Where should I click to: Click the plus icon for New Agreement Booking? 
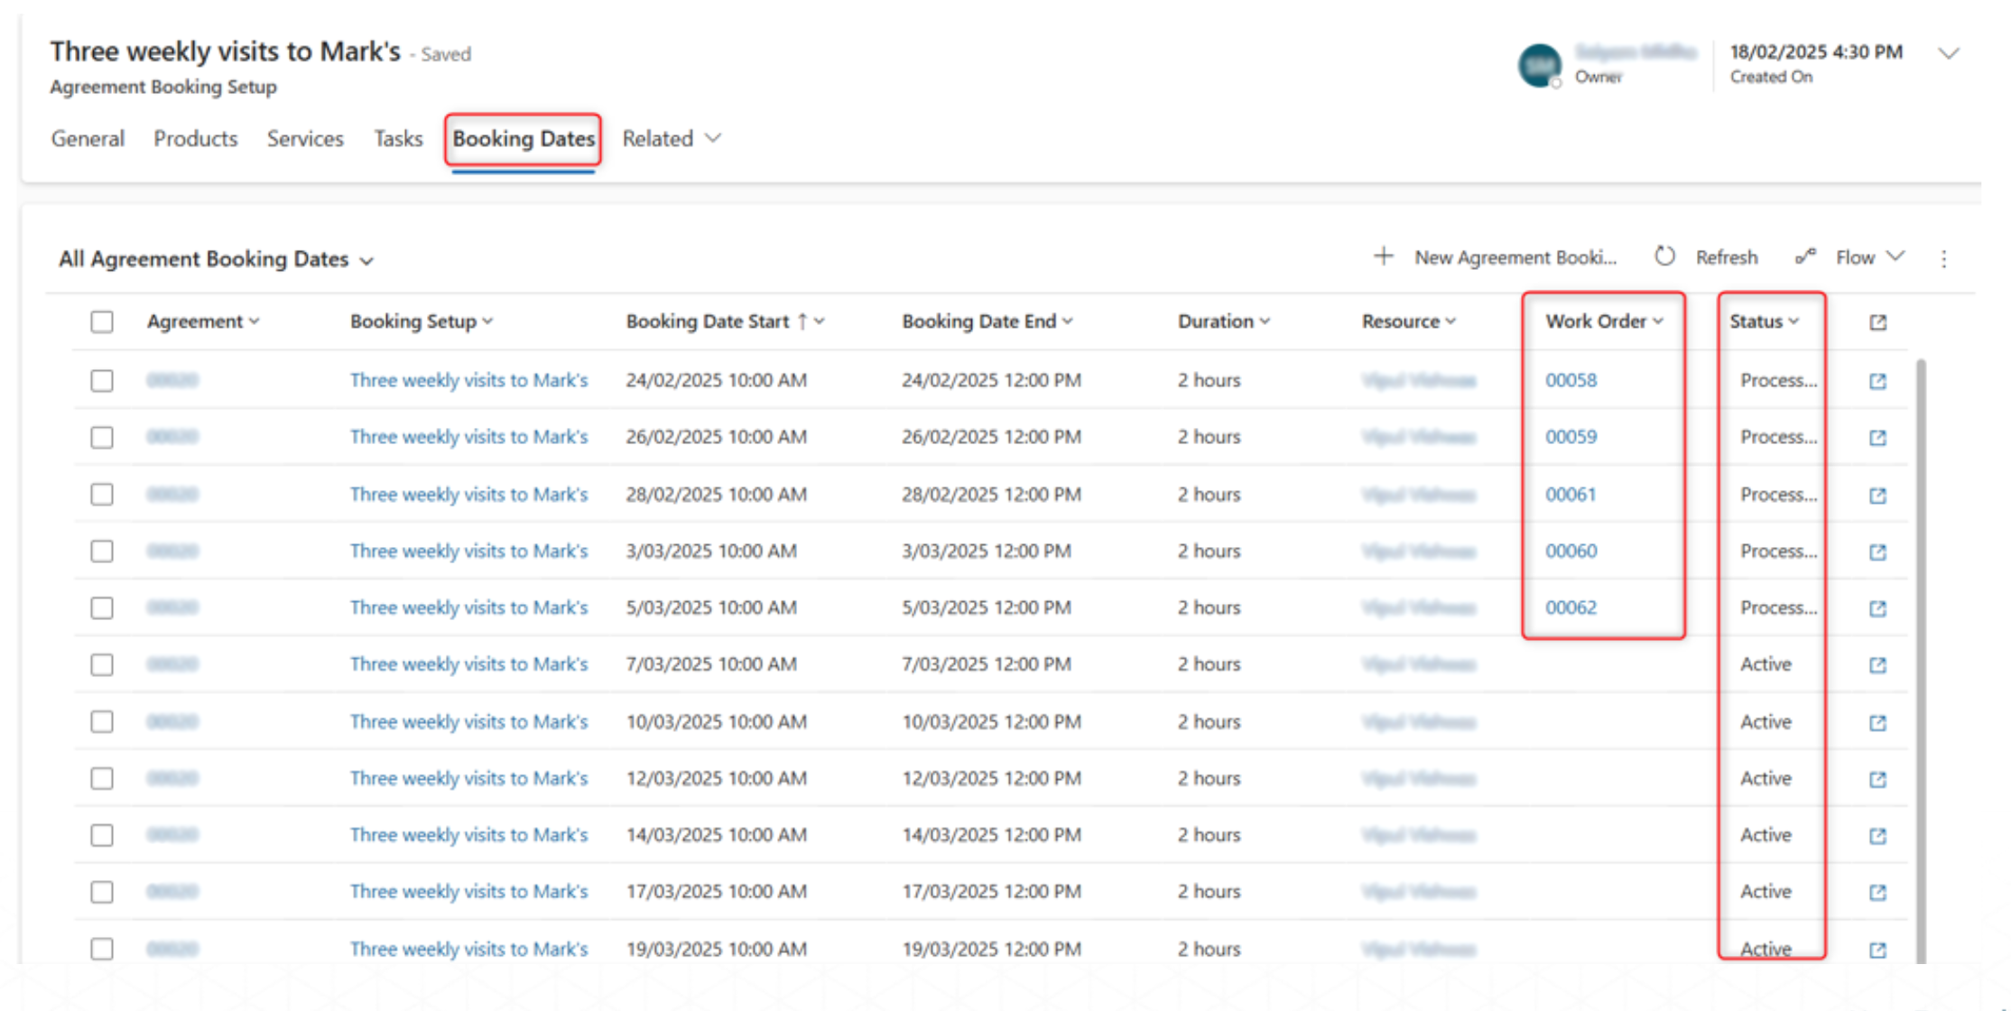1383,257
